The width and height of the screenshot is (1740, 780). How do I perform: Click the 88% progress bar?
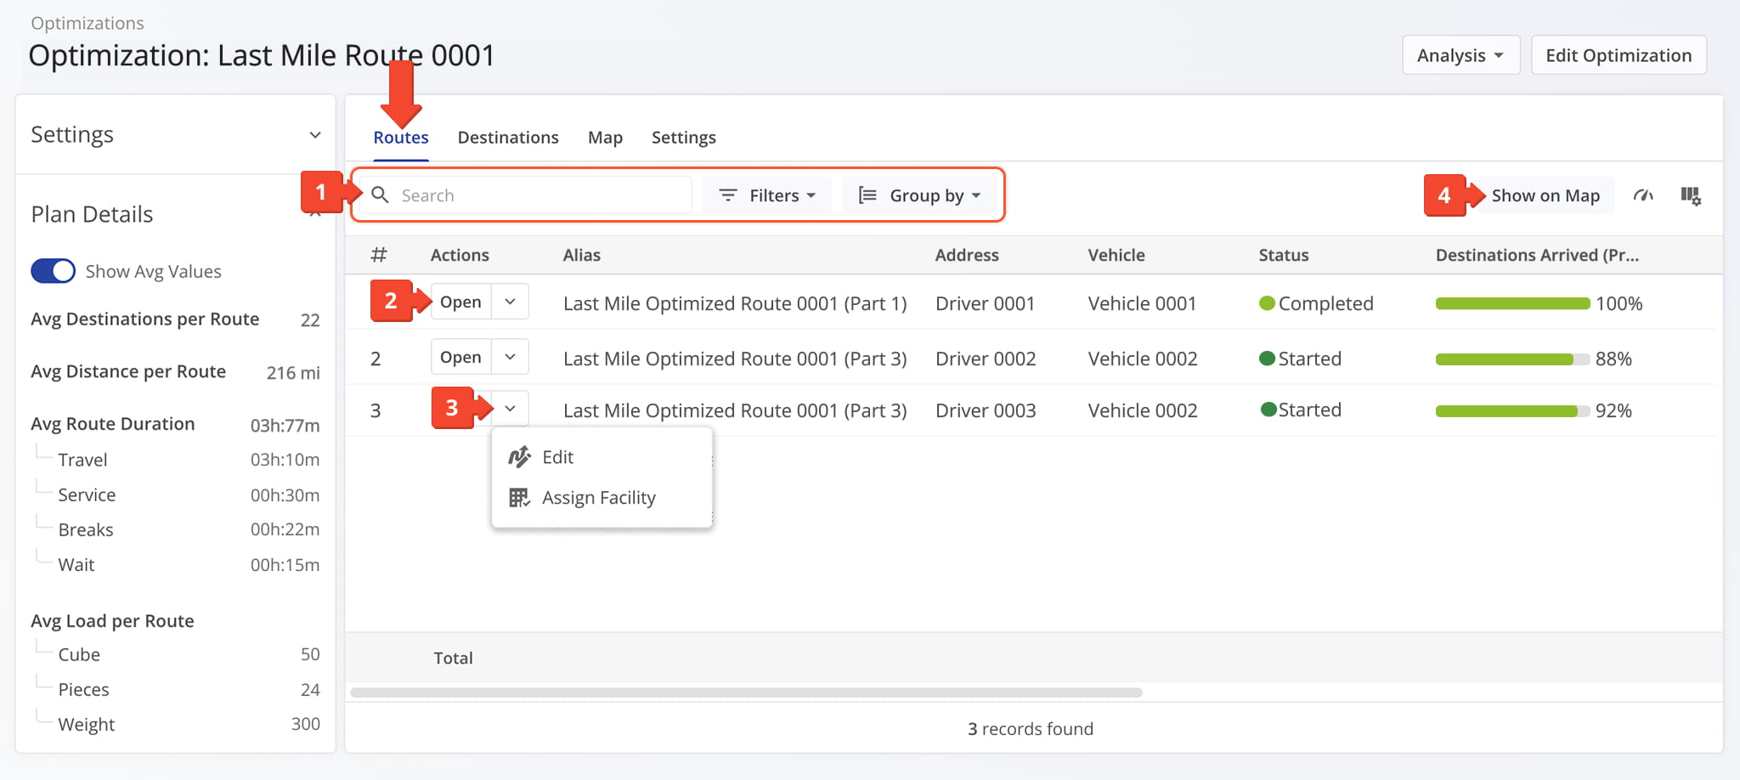tap(1512, 359)
